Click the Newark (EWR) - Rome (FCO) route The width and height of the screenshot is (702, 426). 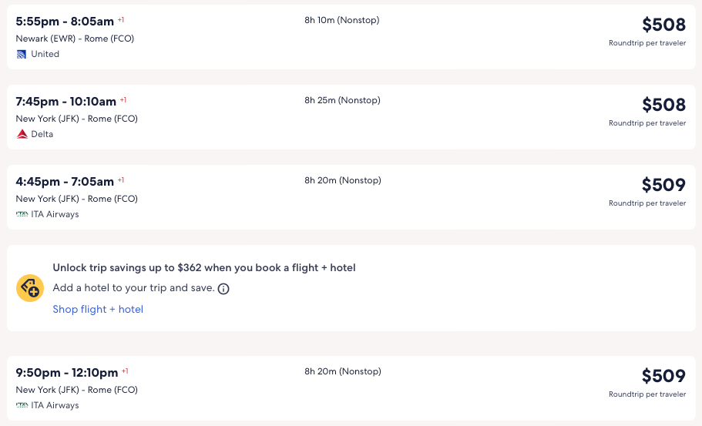tap(75, 39)
